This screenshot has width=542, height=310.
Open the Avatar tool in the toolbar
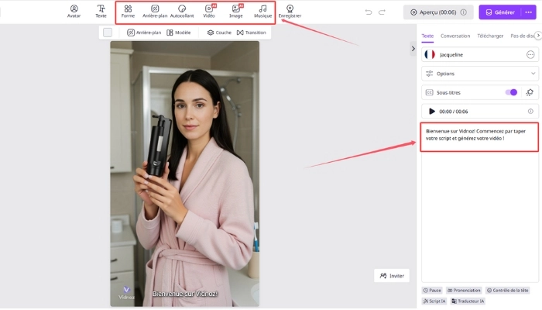tap(74, 11)
